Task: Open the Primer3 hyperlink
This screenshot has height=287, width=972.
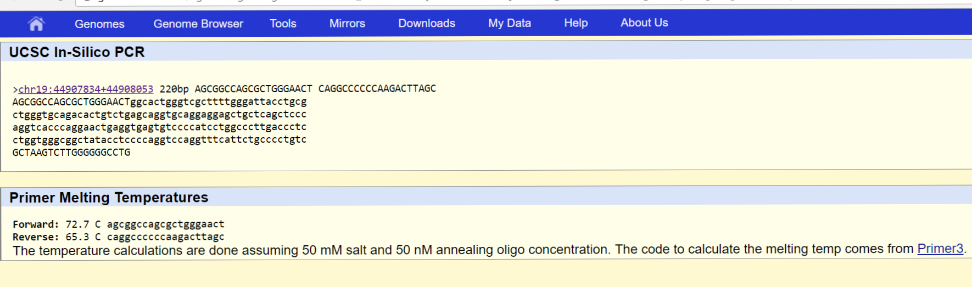Action: point(940,249)
